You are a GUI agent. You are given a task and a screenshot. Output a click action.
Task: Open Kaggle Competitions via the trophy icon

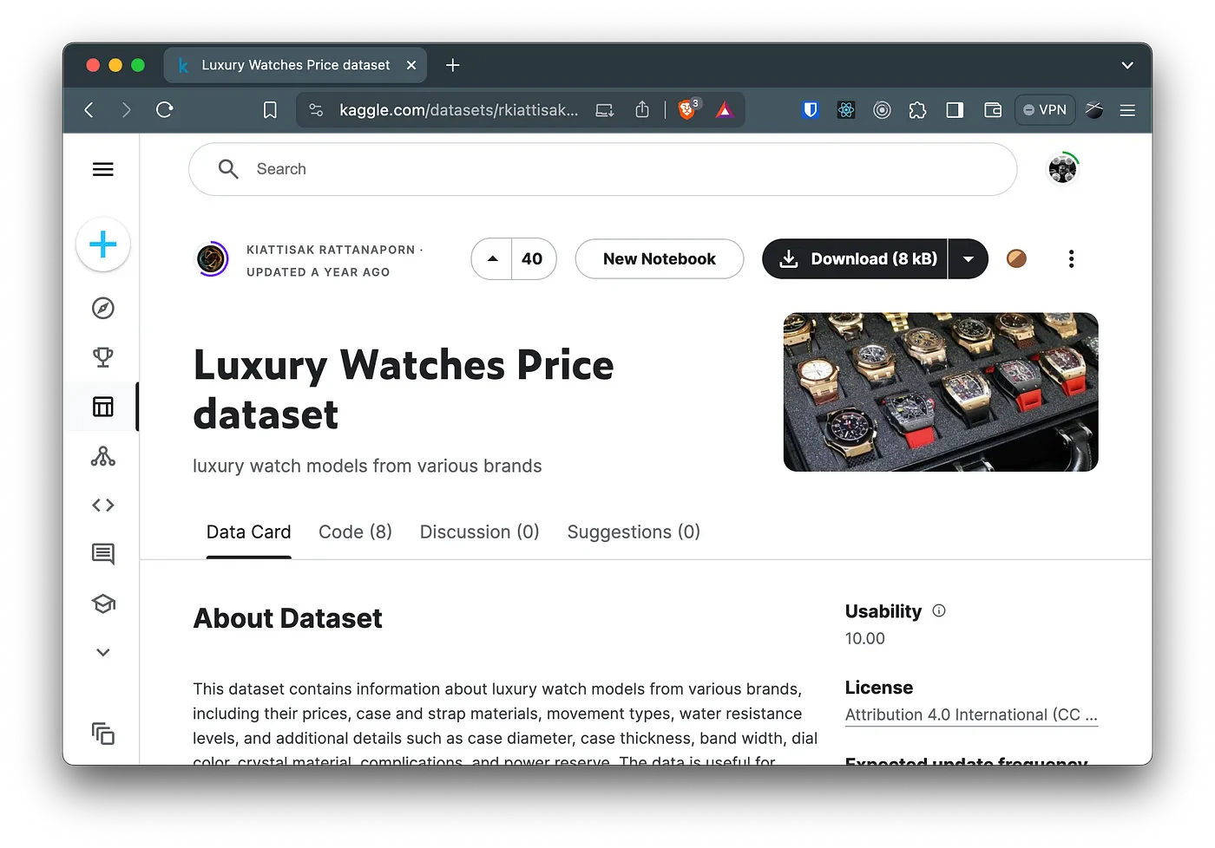pos(102,356)
